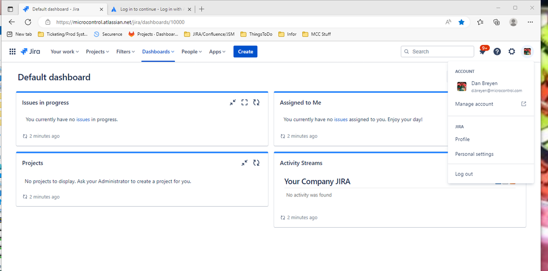Open the browser collections icon
Image resolution: width=548 pixels, height=271 pixels.
point(496,22)
